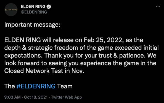Click the 9:03 AM timestamp

pyautogui.click(x=12, y=97)
